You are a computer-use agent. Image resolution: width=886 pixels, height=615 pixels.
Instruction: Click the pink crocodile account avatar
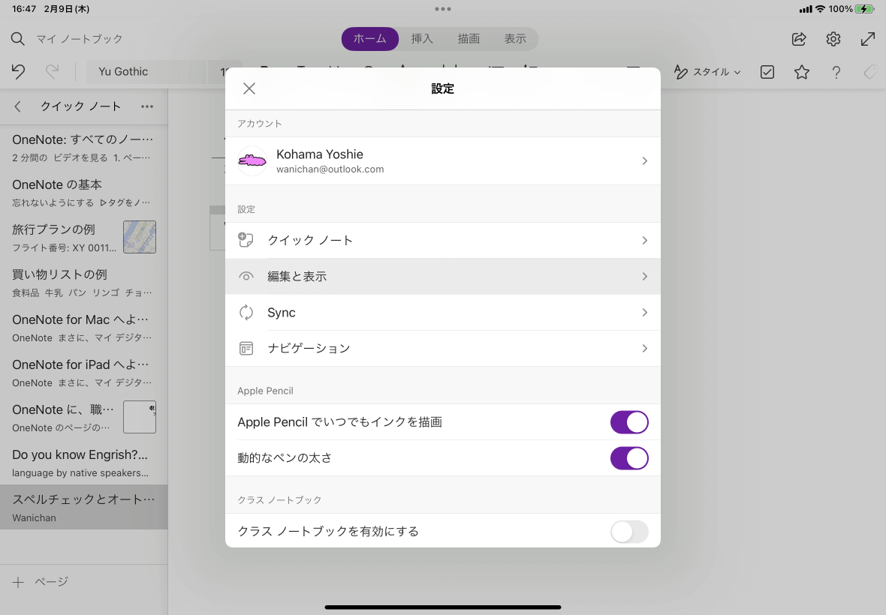(x=252, y=160)
